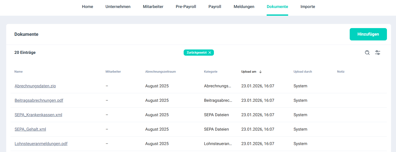Open Lohnsteueranmeldungen.pdf document link

41,144
